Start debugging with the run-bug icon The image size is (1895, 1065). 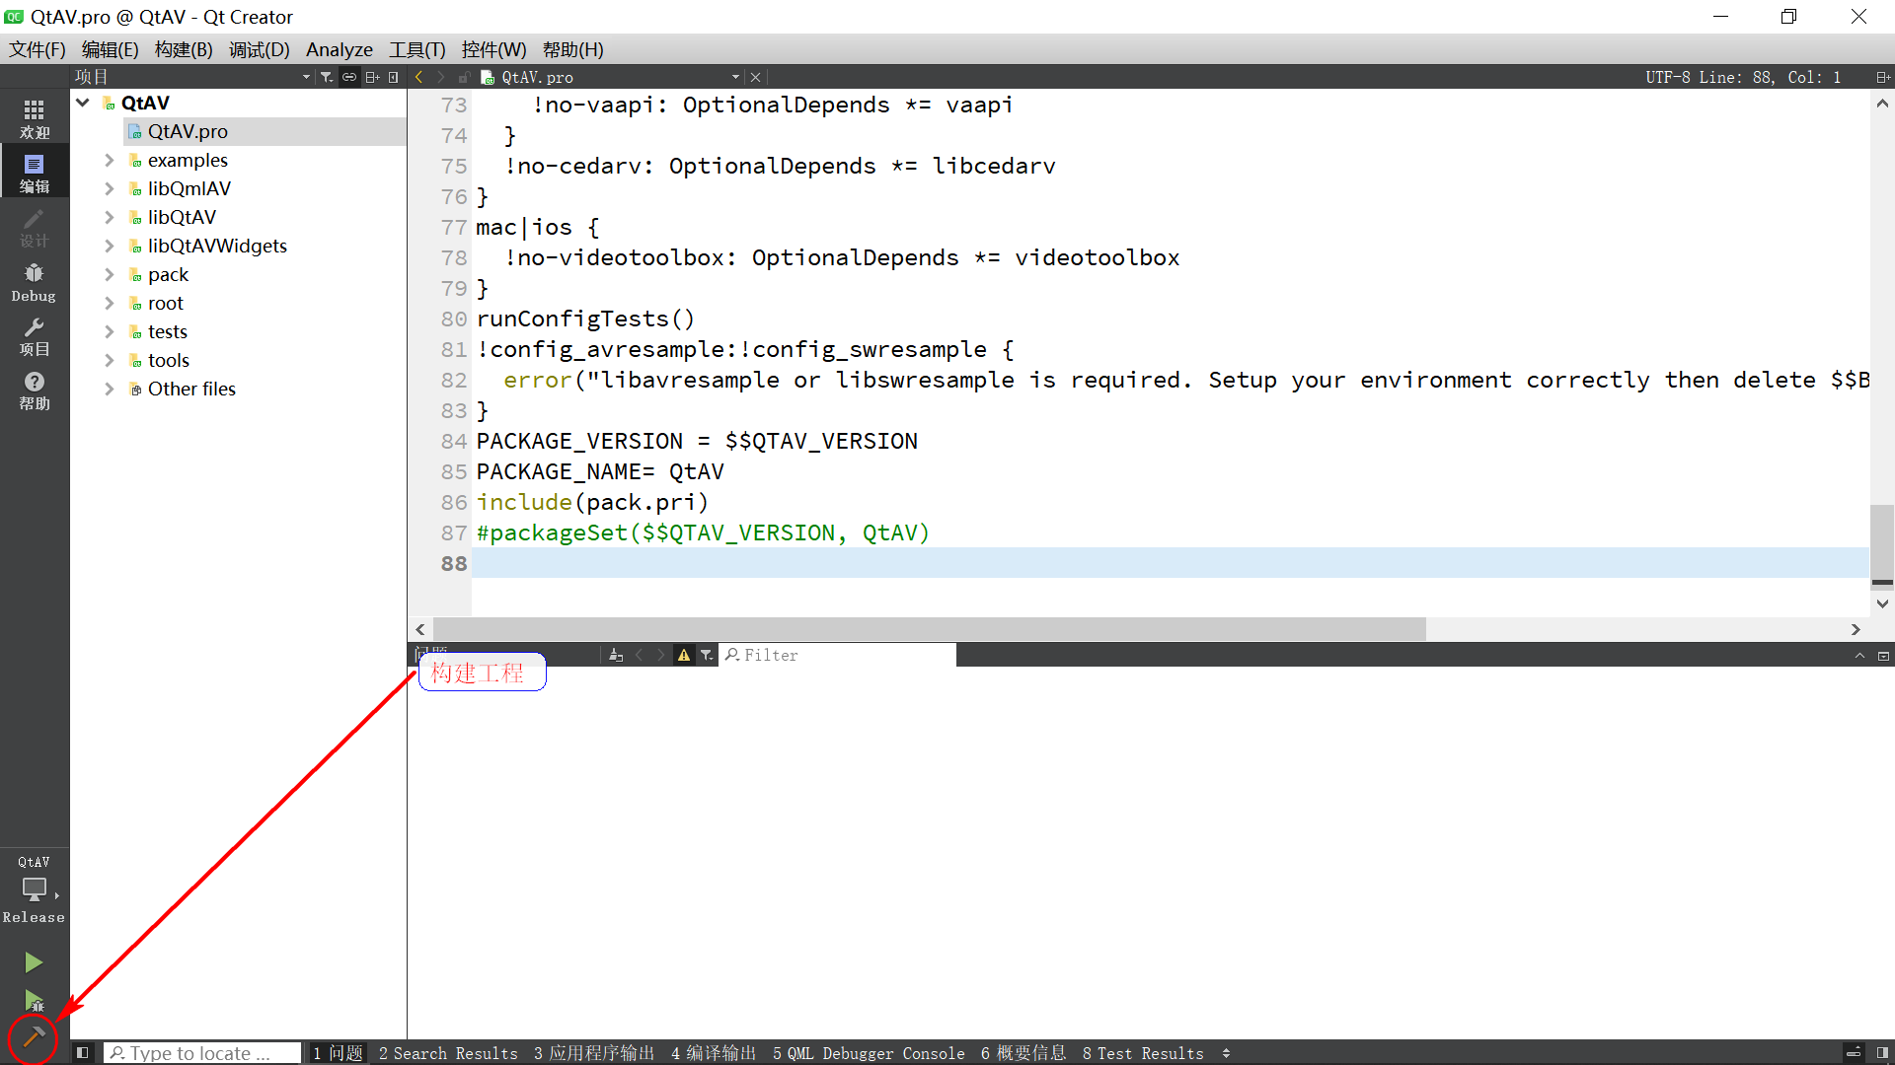(x=34, y=1000)
